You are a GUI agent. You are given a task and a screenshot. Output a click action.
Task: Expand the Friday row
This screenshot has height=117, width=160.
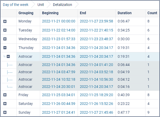(5, 95)
